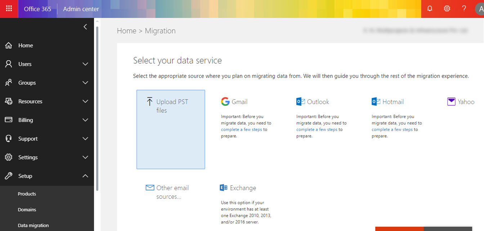Collapse the Setup menu chevron
This screenshot has height=231, width=484.
click(x=85, y=176)
